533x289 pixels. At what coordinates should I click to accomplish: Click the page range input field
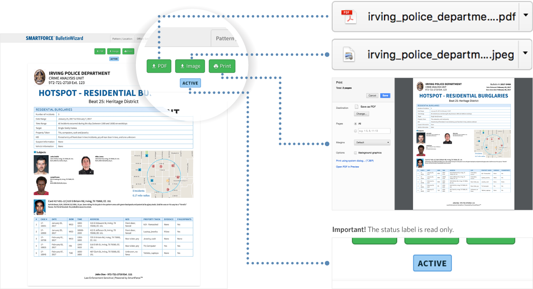coord(374,131)
